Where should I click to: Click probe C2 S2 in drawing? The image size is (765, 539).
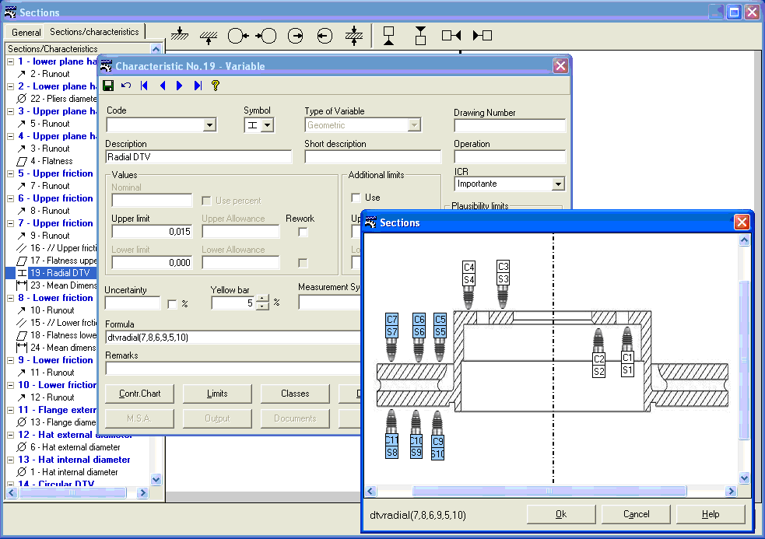(x=598, y=353)
